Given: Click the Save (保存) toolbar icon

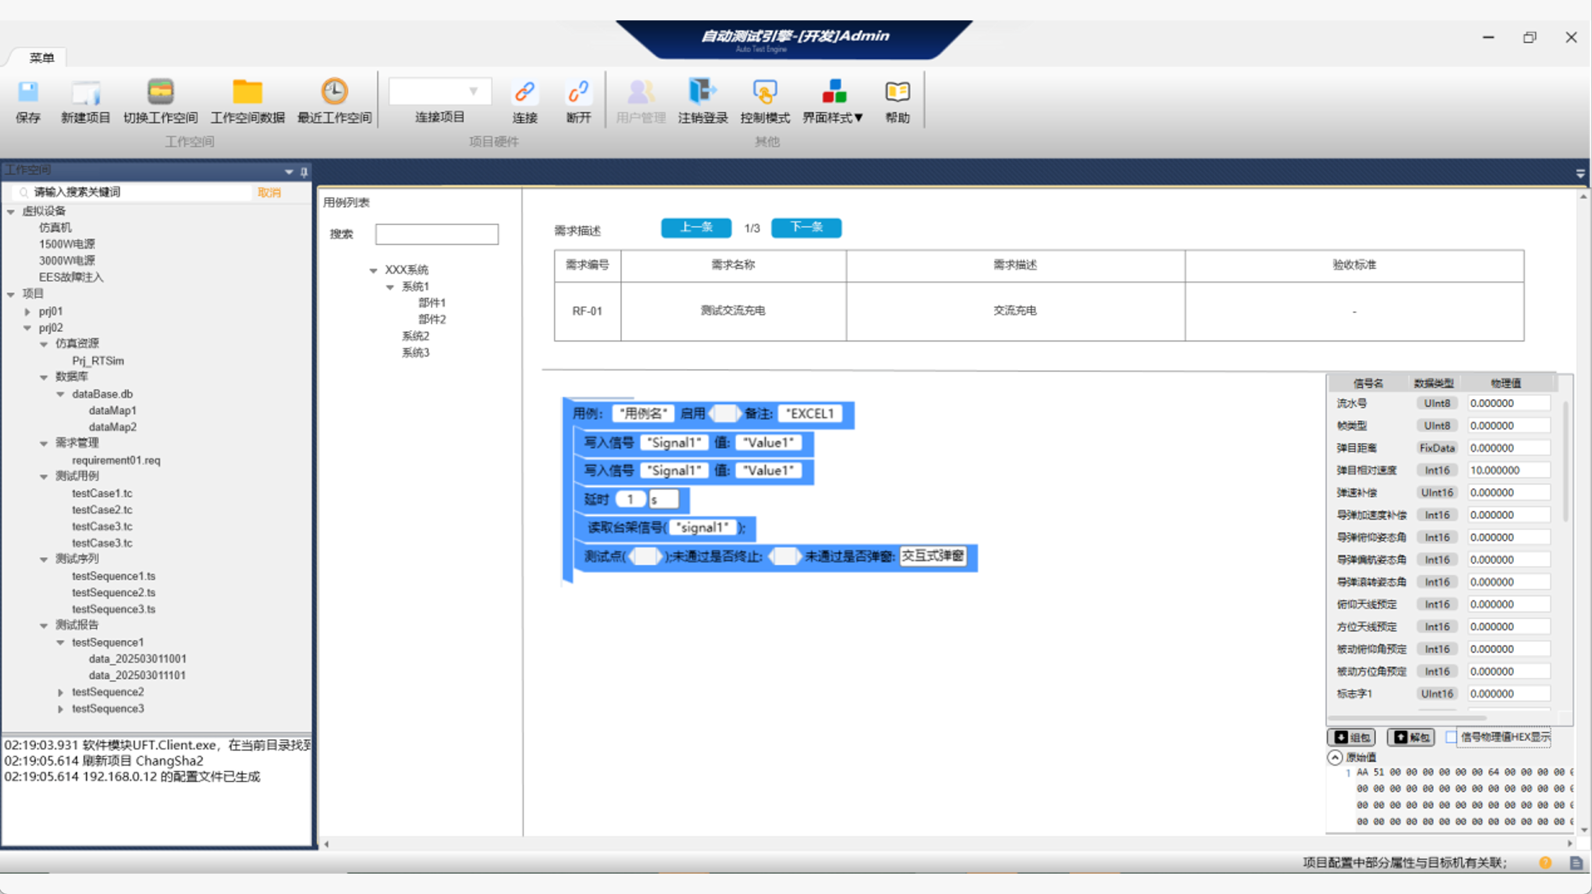Looking at the screenshot, I should coord(28,93).
